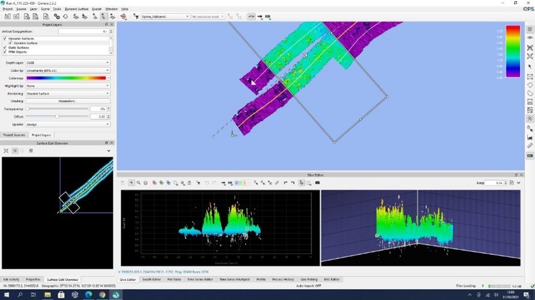The image size is (535, 300).
Task: Click the Offset slider handle
Action: [x=57, y=116]
